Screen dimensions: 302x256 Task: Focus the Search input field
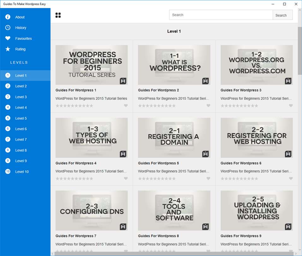221,15
